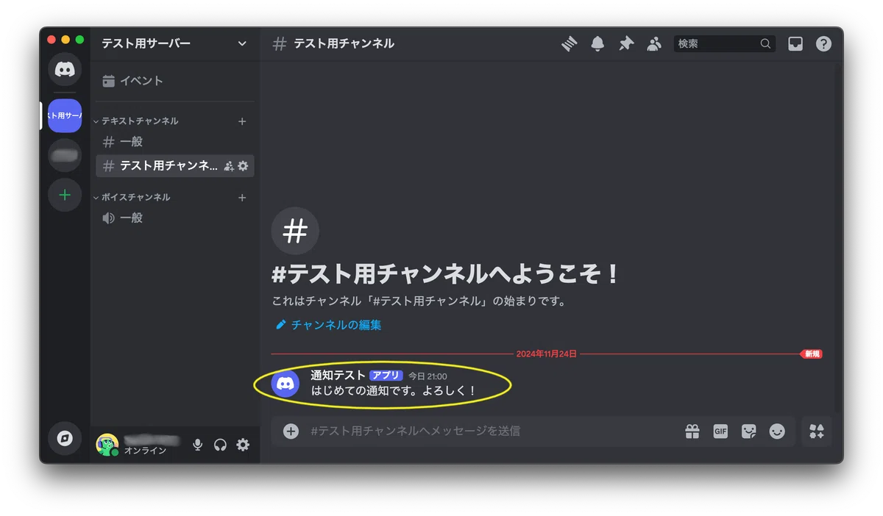This screenshot has height=516, width=883.
Task: Click the 2024年11月24日 date divider text
Action: [546, 354]
